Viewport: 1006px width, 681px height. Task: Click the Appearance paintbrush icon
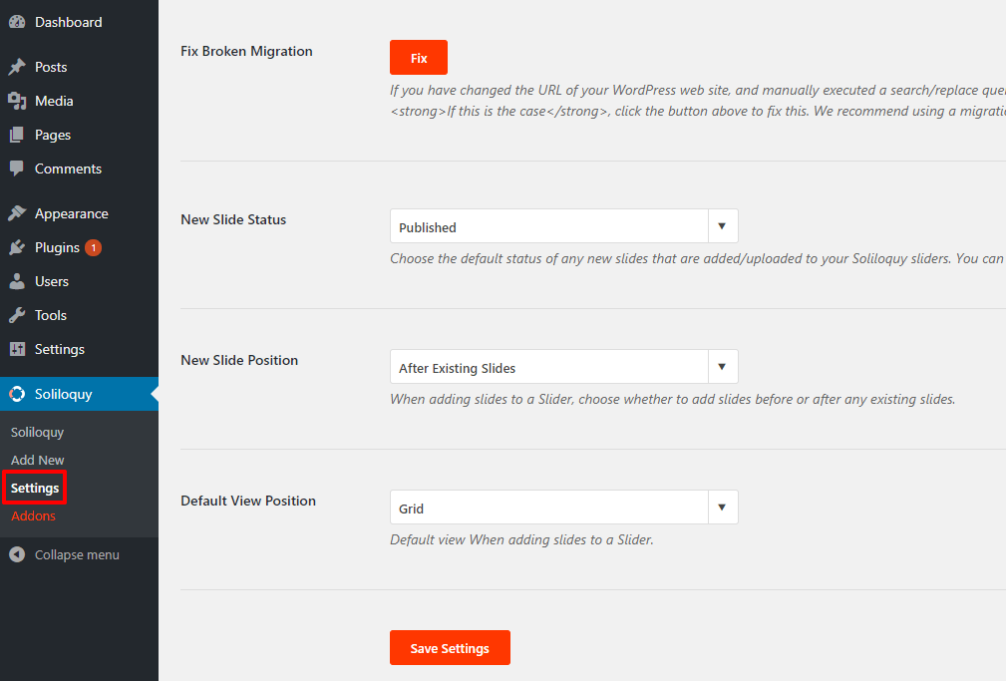[17, 213]
